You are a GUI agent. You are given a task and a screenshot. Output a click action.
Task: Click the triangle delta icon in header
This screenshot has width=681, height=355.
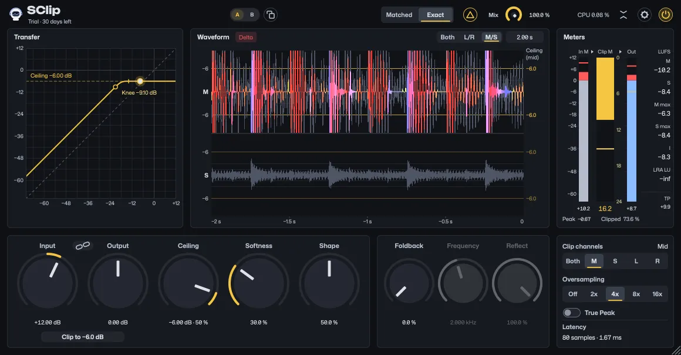470,15
